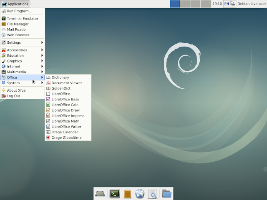Viewport: 267px width, 200px height.
Task: Open home folder icon in bottom dock
Action: pyautogui.click(x=167, y=193)
